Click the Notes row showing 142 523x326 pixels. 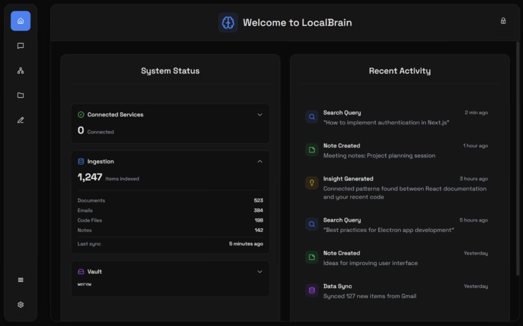tap(170, 230)
